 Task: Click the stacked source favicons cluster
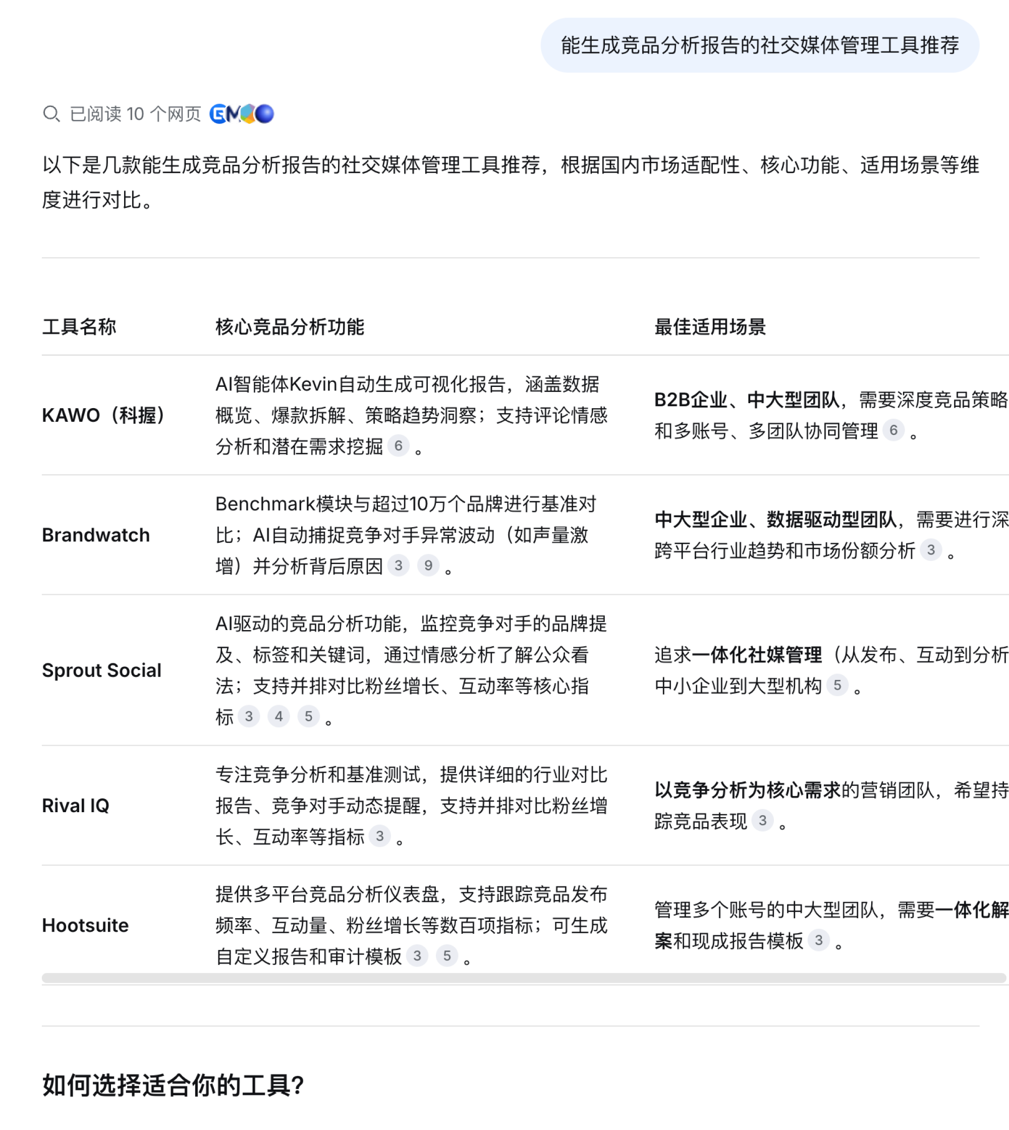tap(242, 114)
